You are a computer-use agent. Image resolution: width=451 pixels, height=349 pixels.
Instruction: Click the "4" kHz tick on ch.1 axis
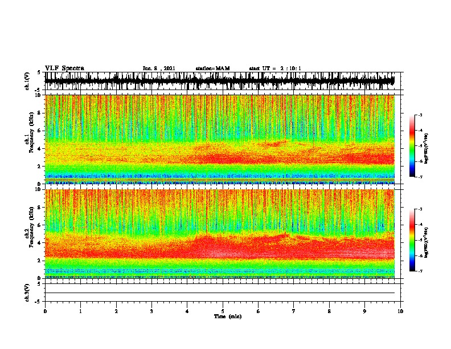40,149
